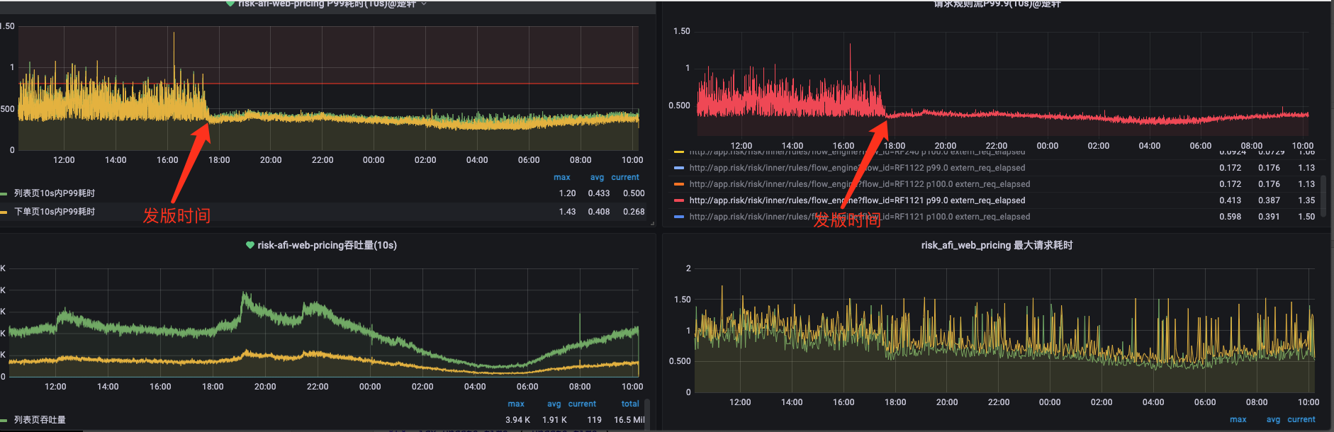Toggle RF1121 p100.0 extern_req_elapsed legend series

(x=860, y=217)
